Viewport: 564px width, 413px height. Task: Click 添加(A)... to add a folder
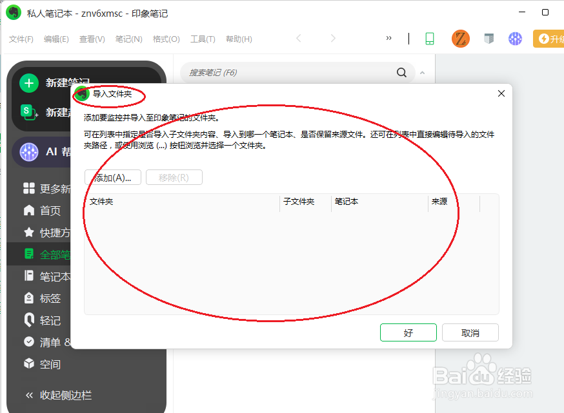[112, 177]
